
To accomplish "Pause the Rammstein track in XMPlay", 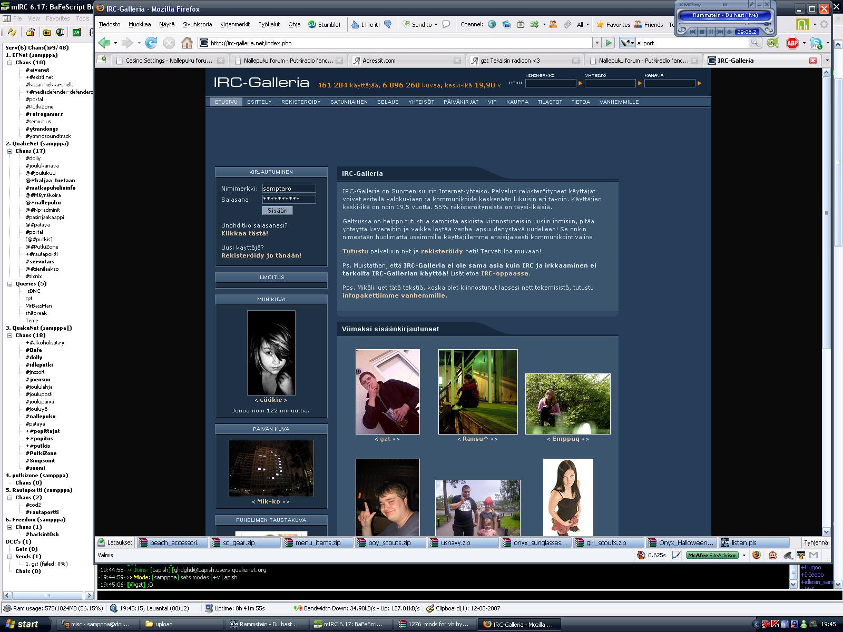I will click(711, 32).
